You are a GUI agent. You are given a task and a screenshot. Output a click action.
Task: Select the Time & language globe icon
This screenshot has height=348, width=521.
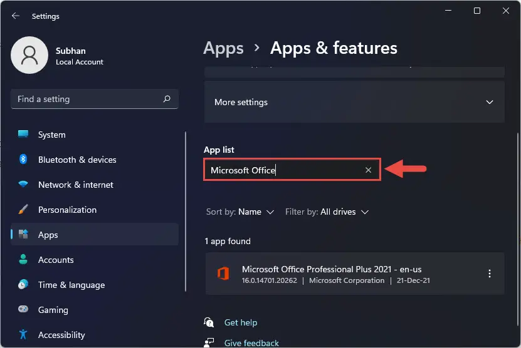tap(23, 284)
